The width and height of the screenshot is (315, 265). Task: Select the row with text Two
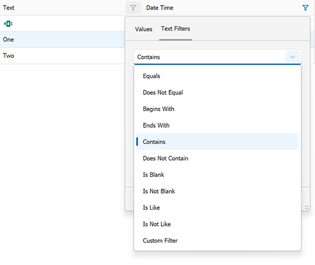point(63,56)
